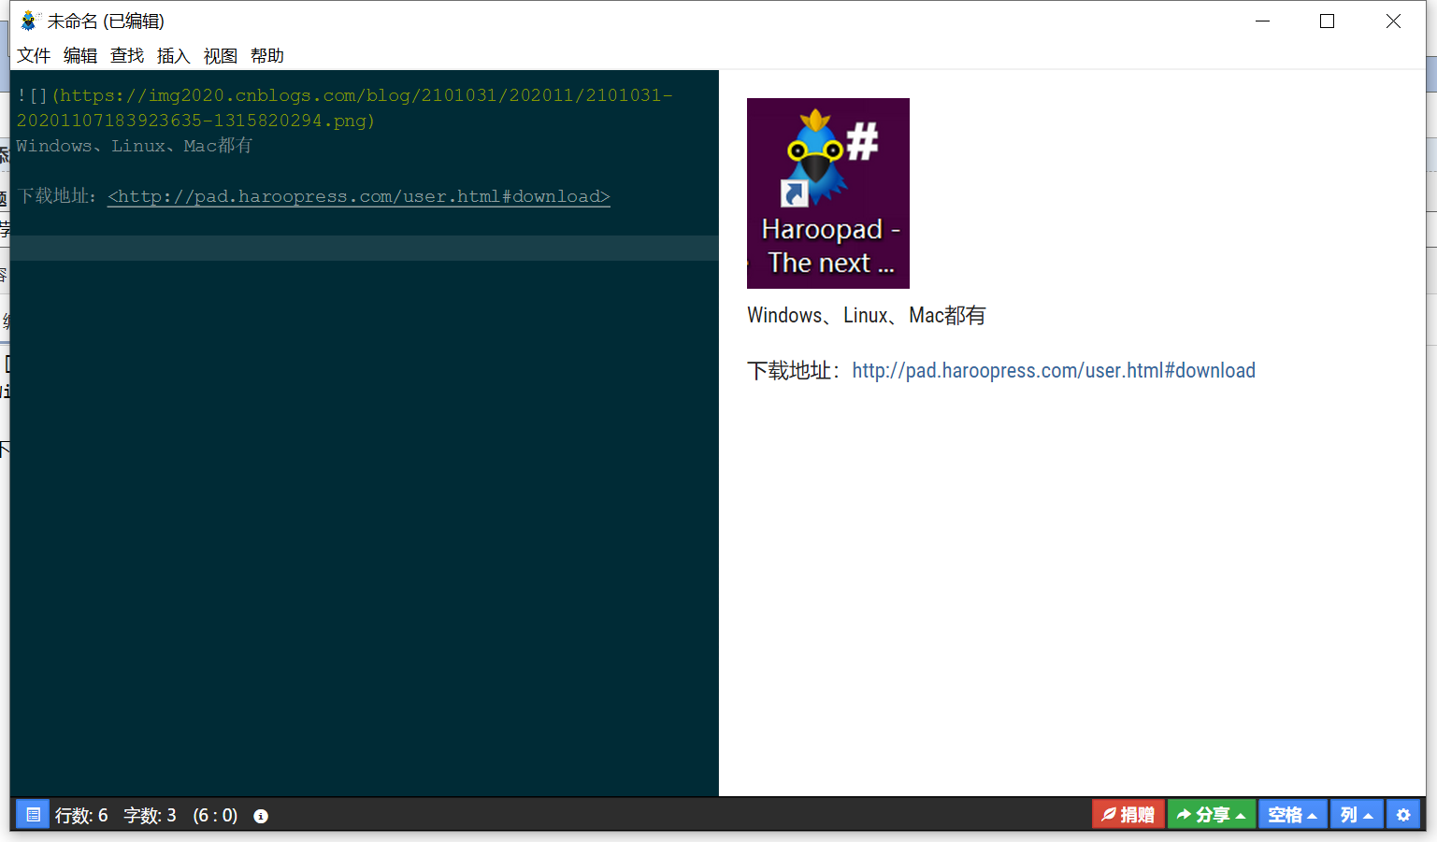Click the 字数: 3 word count status

(150, 816)
